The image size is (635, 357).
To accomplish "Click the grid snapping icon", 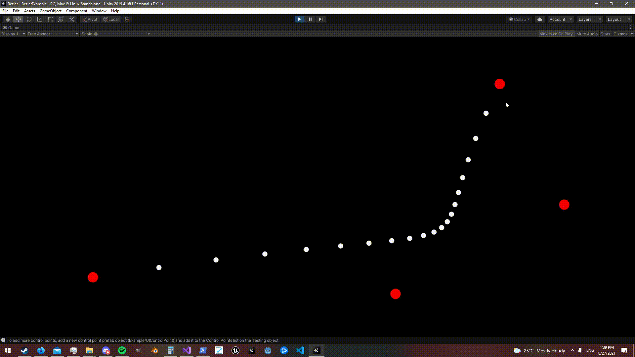I will pyautogui.click(x=127, y=19).
